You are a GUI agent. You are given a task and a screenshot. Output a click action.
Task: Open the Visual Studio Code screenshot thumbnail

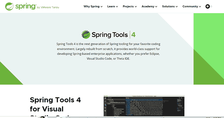pyautogui.click(x=144, y=106)
